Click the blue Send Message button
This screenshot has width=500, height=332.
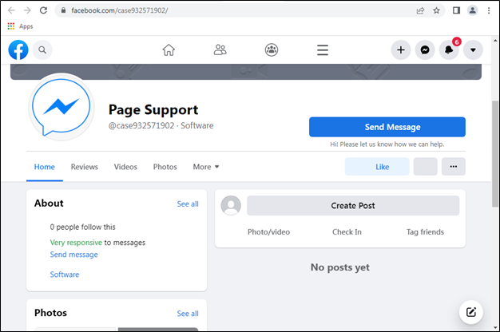(387, 127)
